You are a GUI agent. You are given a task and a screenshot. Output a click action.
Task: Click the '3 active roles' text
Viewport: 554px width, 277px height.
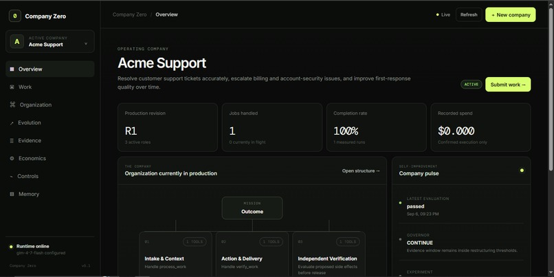click(x=137, y=142)
